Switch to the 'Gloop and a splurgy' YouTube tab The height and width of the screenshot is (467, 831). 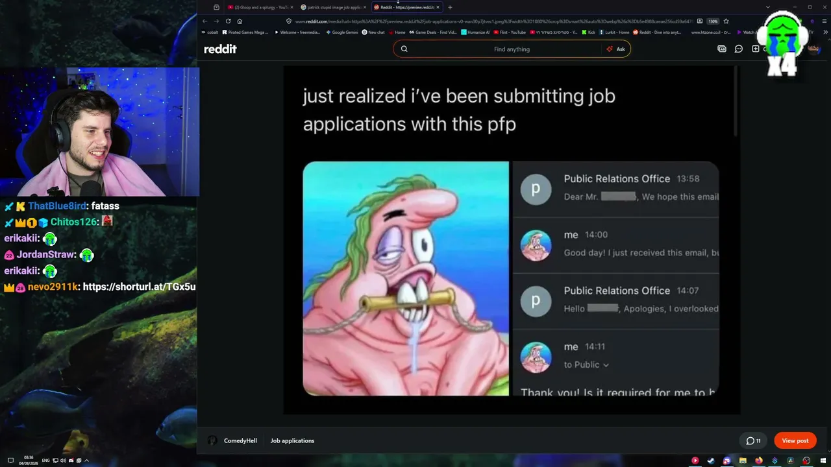pyautogui.click(x=260, y=7)
